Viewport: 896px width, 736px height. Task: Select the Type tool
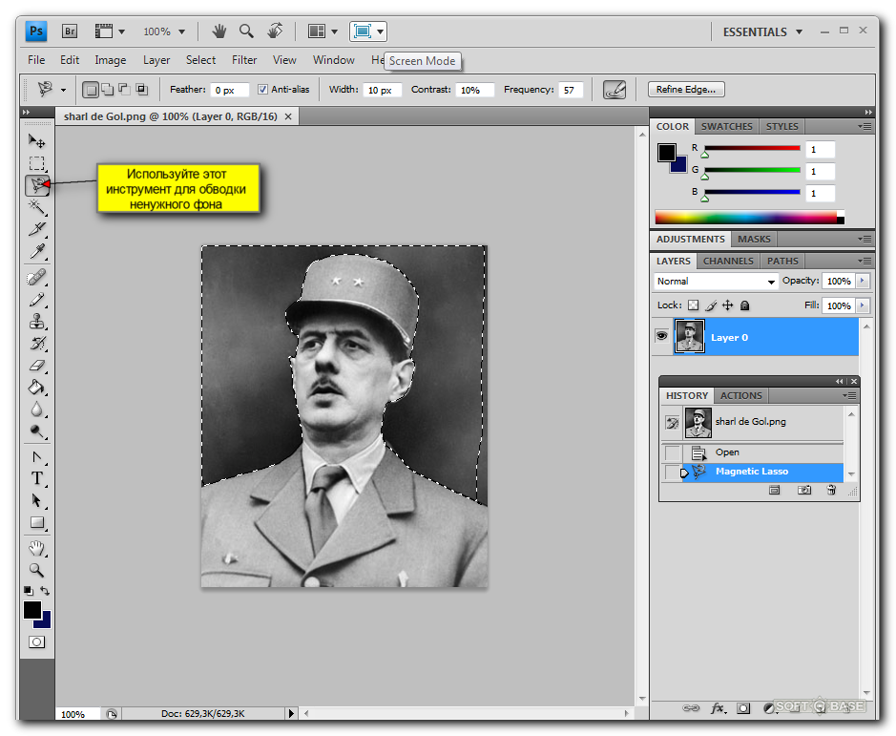point(36,478)
